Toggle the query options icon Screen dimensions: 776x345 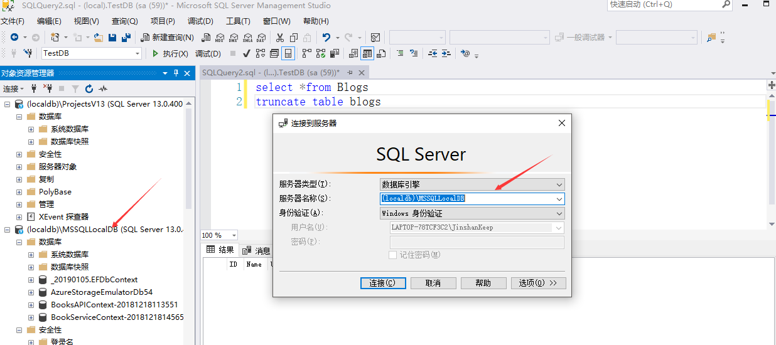tap(274, 53)
